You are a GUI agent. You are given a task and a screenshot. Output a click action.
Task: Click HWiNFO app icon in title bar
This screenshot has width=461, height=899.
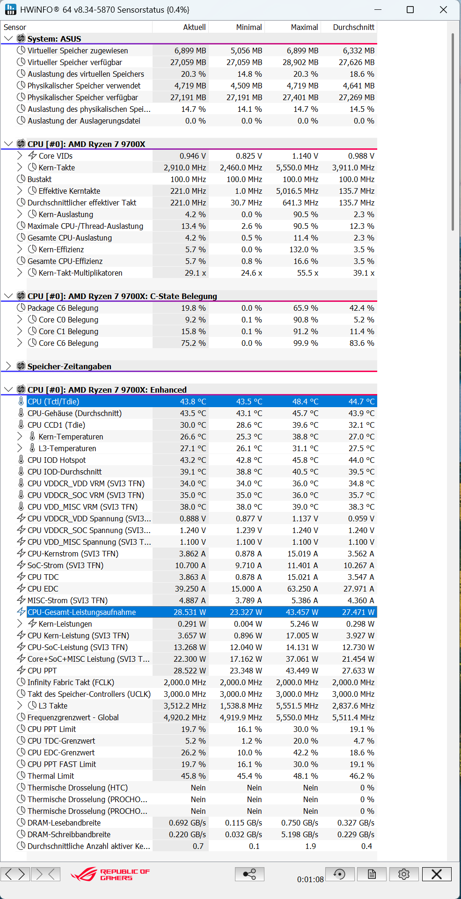(10, 9)
